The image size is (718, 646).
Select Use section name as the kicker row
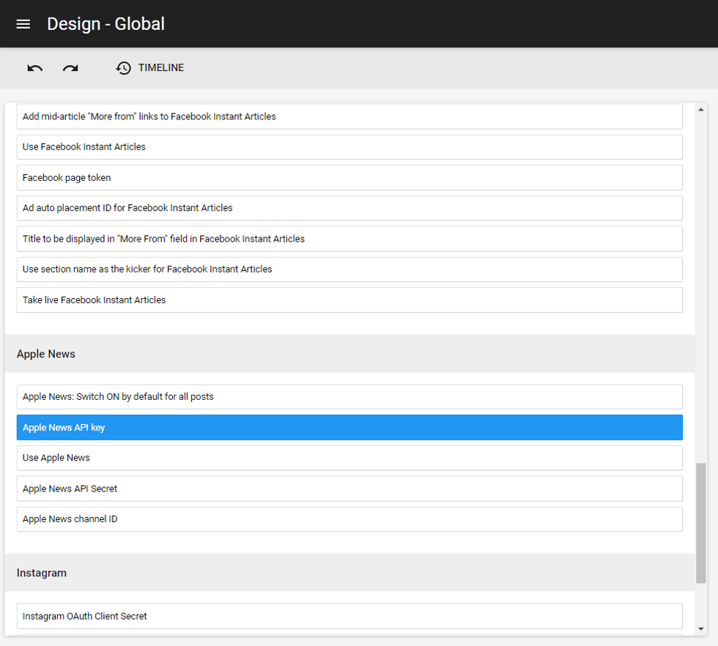349,270
